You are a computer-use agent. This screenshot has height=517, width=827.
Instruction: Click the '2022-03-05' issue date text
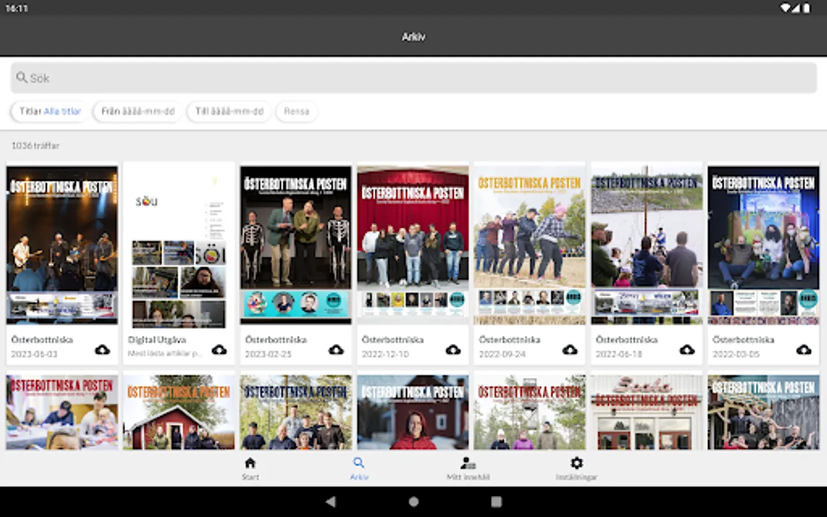click(x=736, y=354)
